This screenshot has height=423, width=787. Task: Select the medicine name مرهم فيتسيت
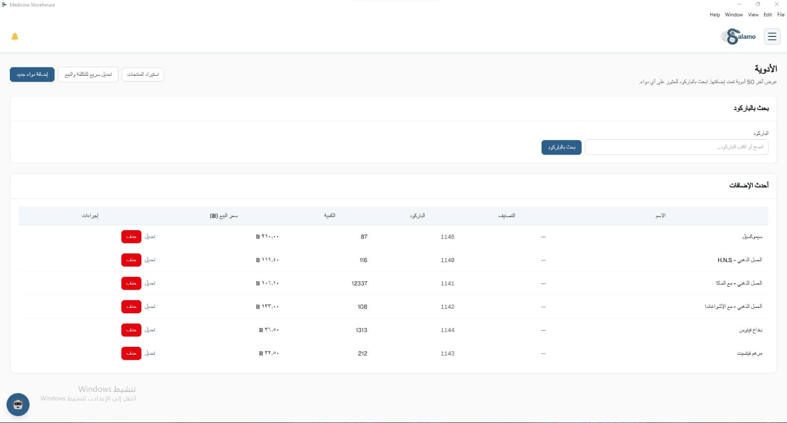750,353
